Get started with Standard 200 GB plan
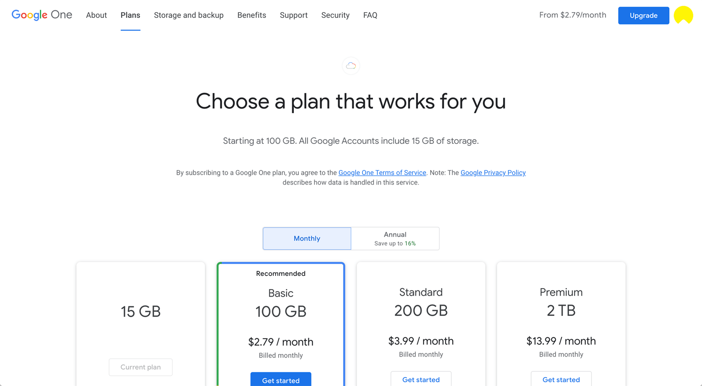The height and width of the screenshot is (386, 702). tap(421, 379)
